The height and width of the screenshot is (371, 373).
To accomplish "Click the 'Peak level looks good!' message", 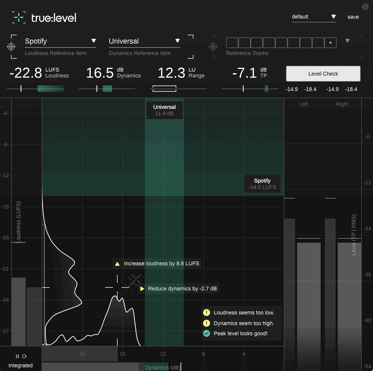I will click(241, 333).
